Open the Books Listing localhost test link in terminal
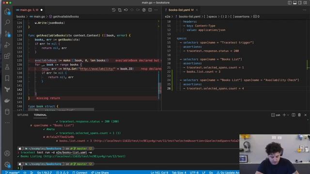310x174 pixels. [84, 156]
